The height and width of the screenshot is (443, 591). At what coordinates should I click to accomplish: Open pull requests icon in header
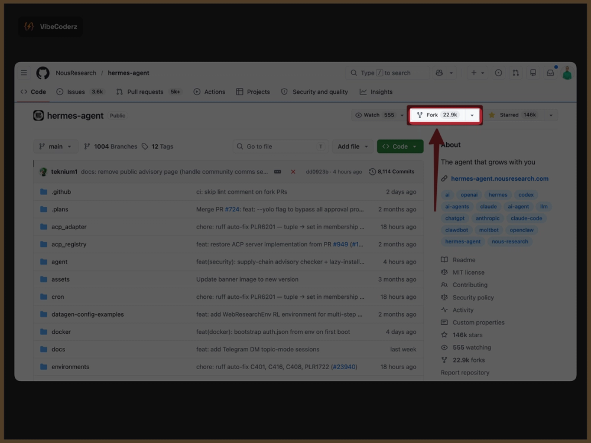[x=515, y=73]
